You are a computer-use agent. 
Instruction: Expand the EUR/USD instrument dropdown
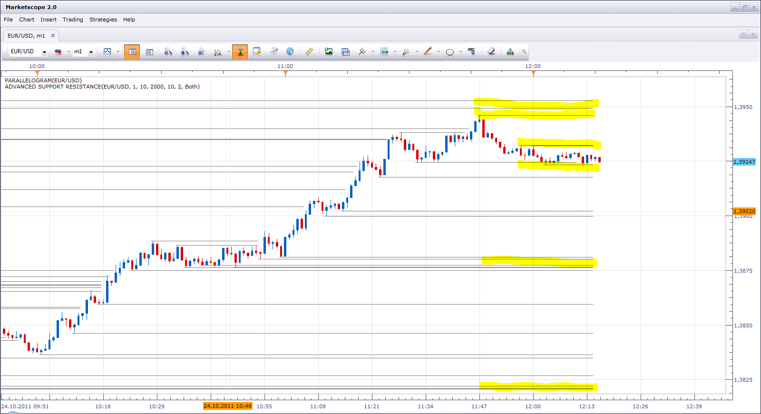coord(44,52)
